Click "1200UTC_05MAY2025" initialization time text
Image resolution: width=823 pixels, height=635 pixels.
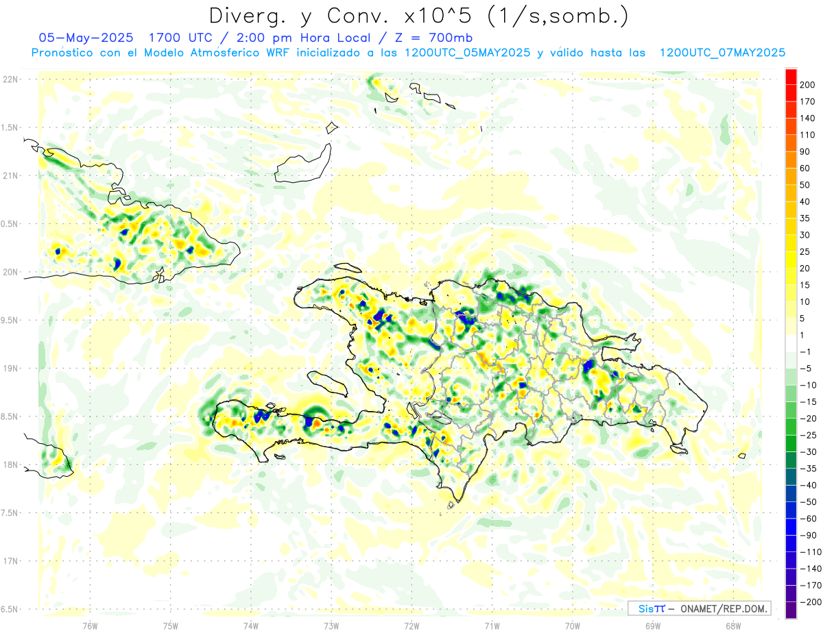pyautogui.click(x=468, y=53)
